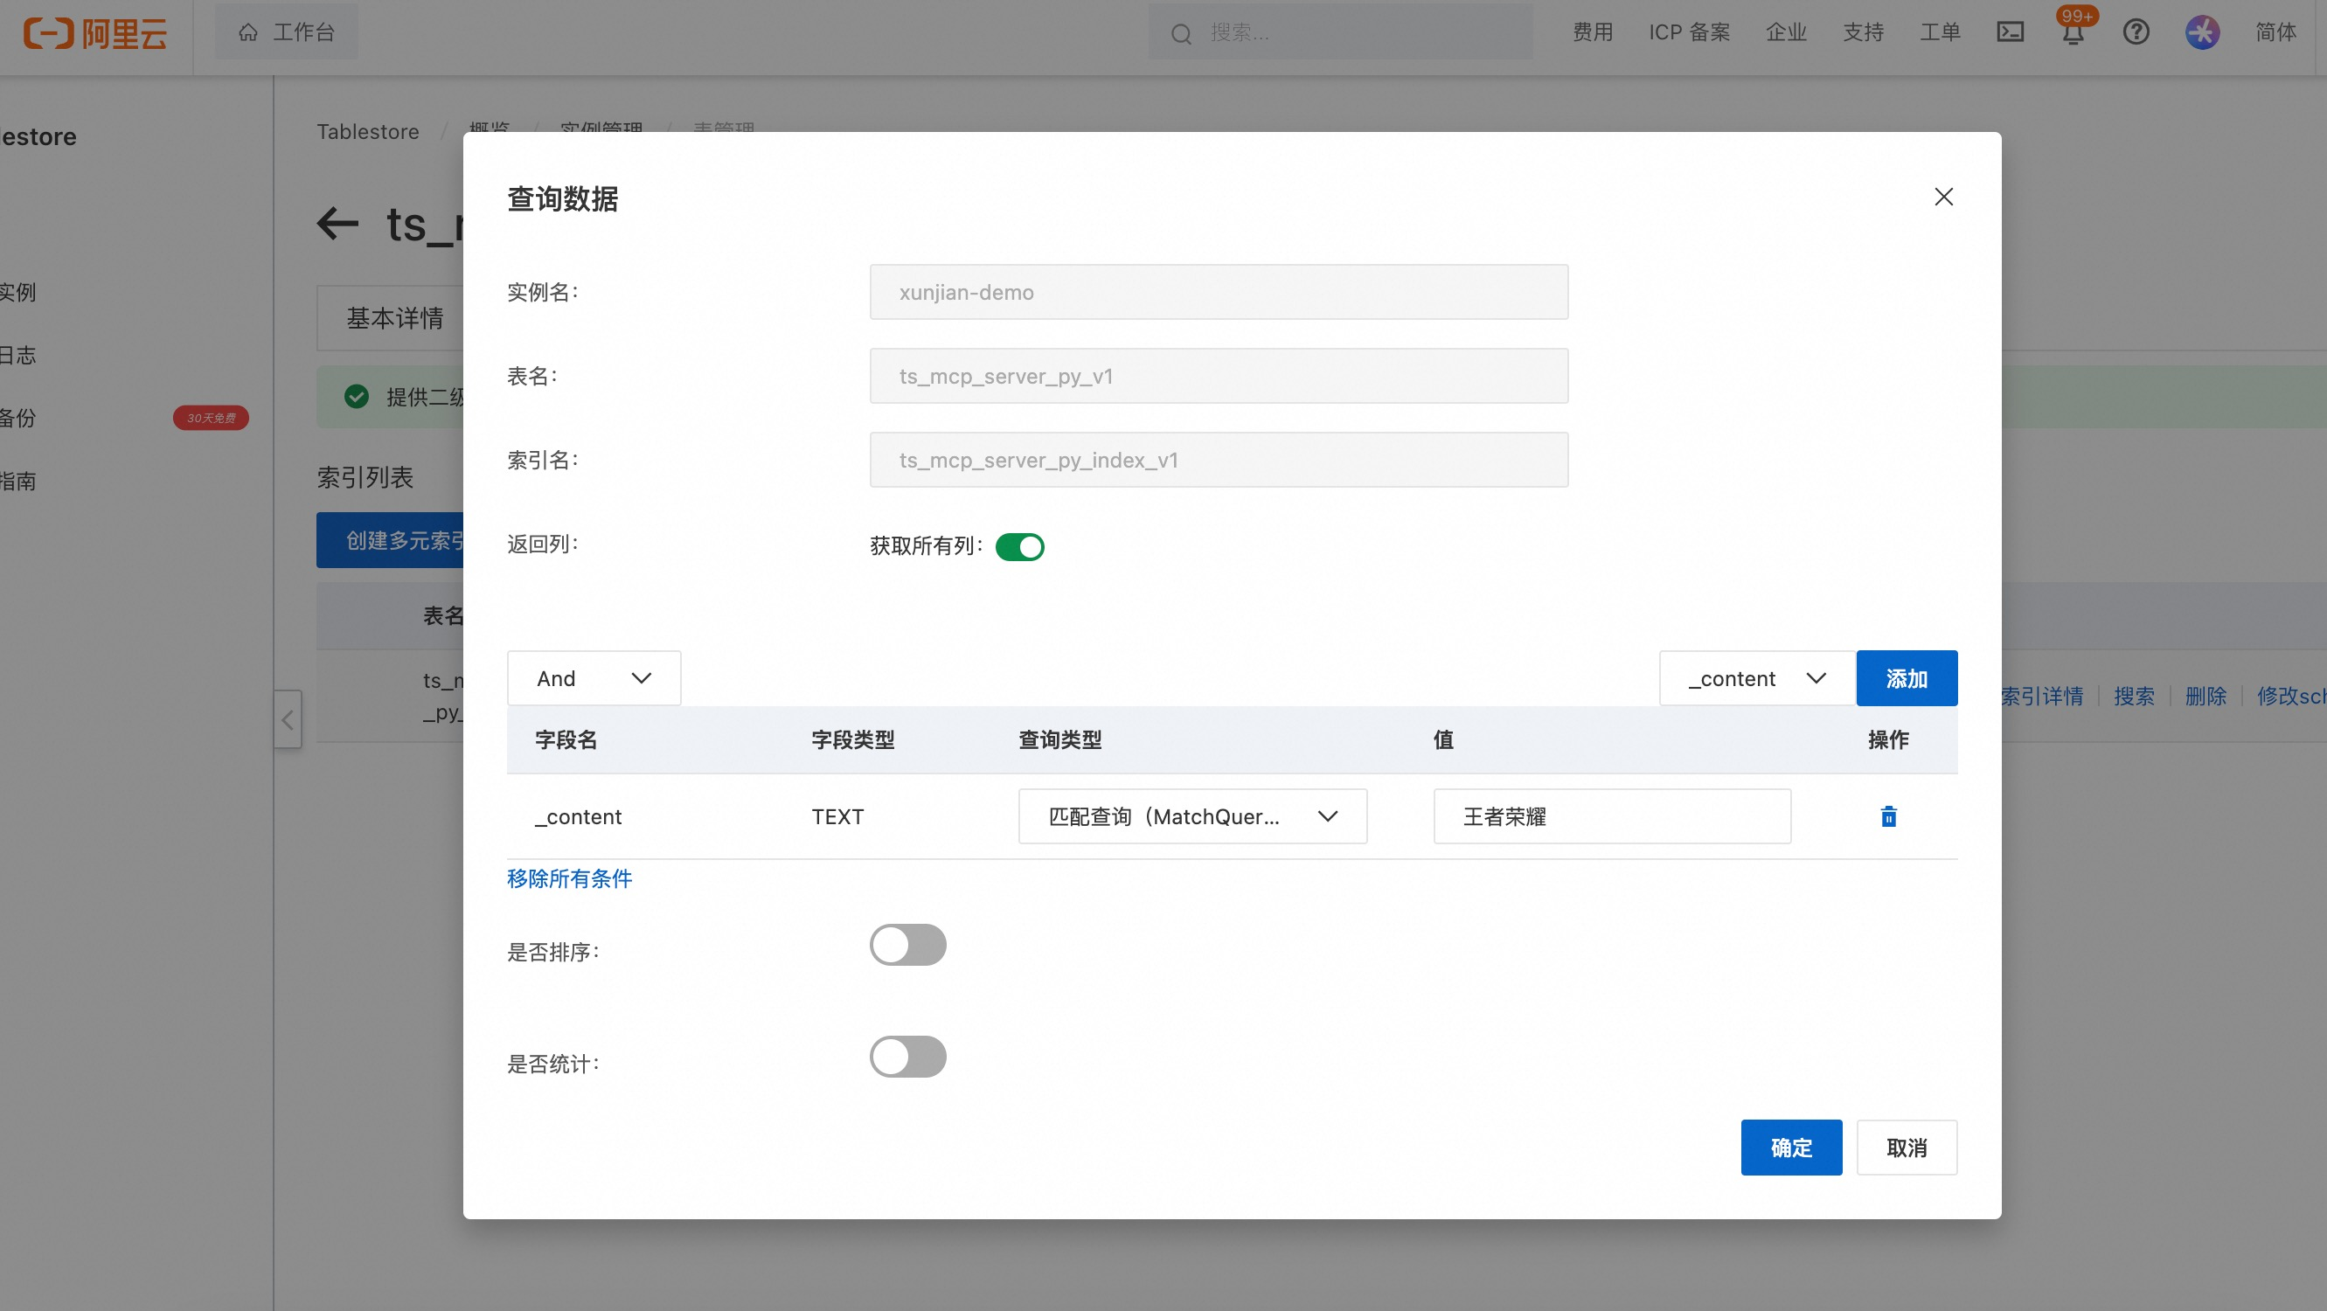Open the 工作台 workbench via home icon

pos(286,31)
